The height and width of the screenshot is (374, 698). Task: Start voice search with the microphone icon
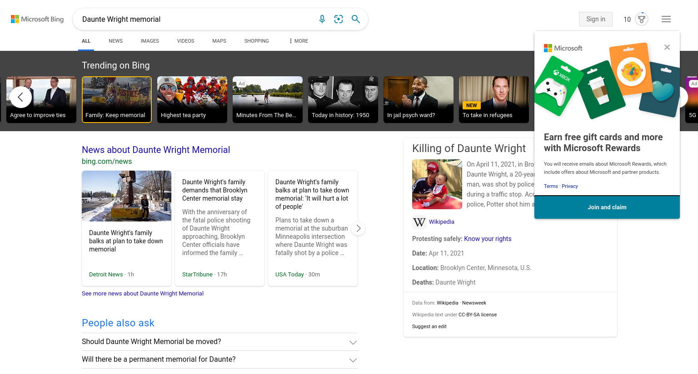[322, 19]
